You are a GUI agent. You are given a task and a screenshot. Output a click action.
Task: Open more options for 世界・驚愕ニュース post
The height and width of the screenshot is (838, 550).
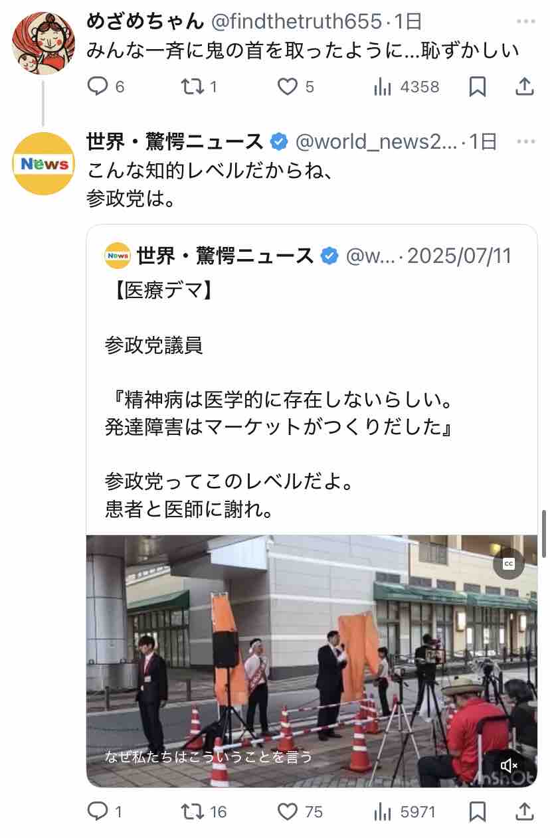coord(525,141)
